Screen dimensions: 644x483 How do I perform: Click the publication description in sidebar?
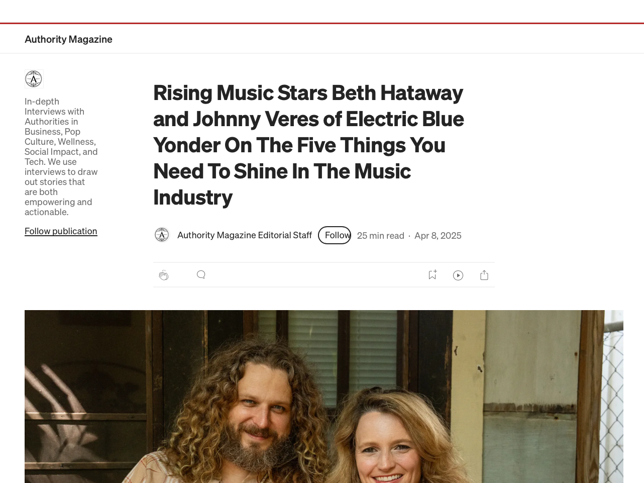[x=61, y=157]
